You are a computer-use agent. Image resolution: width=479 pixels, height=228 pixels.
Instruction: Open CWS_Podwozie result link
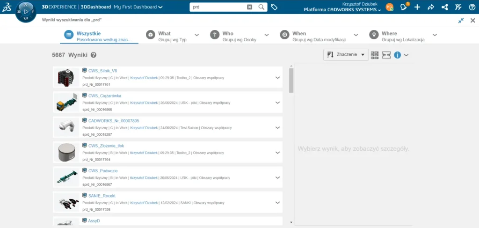click(x=103, y=171)
